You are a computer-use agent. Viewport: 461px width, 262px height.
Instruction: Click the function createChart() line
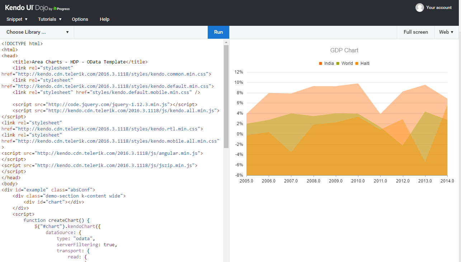click(56, 220)
